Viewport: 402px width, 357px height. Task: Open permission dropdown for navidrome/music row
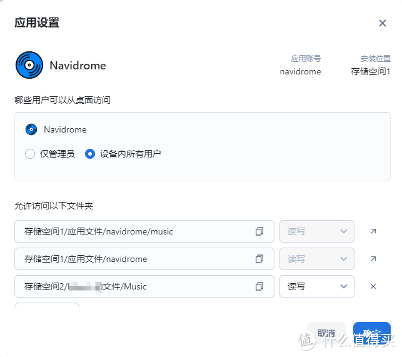point(317,231)
